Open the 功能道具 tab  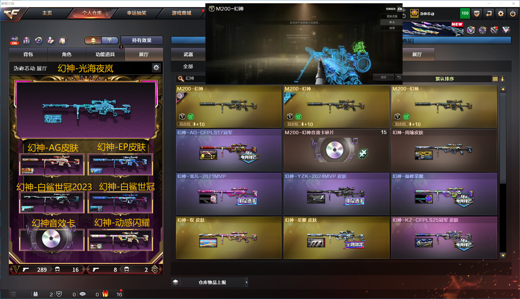[105, 54]
